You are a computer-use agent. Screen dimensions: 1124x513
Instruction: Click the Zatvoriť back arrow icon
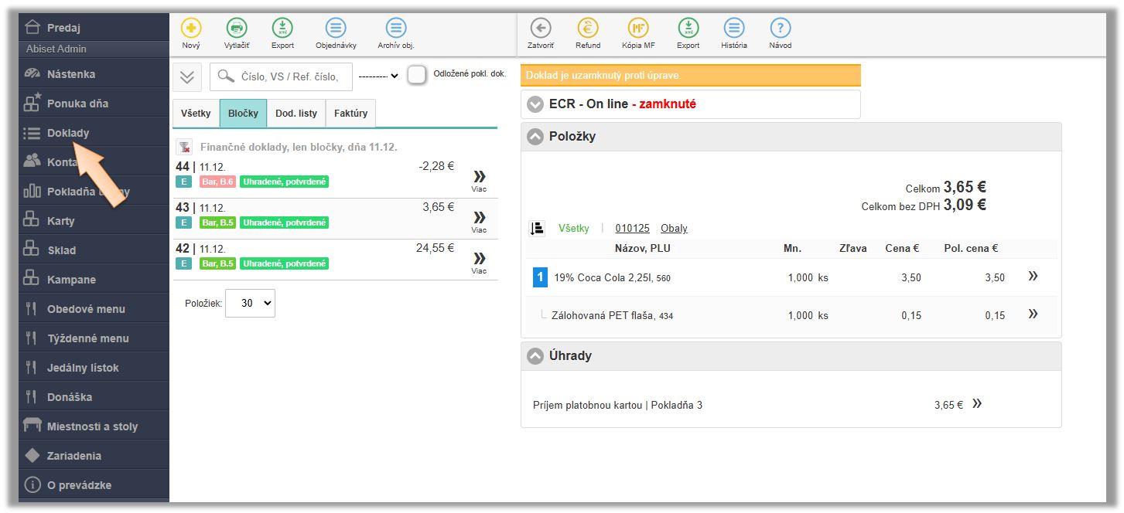click(x=541, y=29)
